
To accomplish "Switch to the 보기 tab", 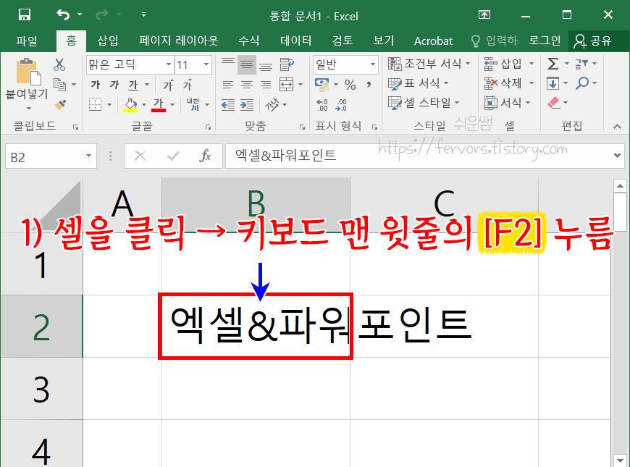I will [383, 41].
